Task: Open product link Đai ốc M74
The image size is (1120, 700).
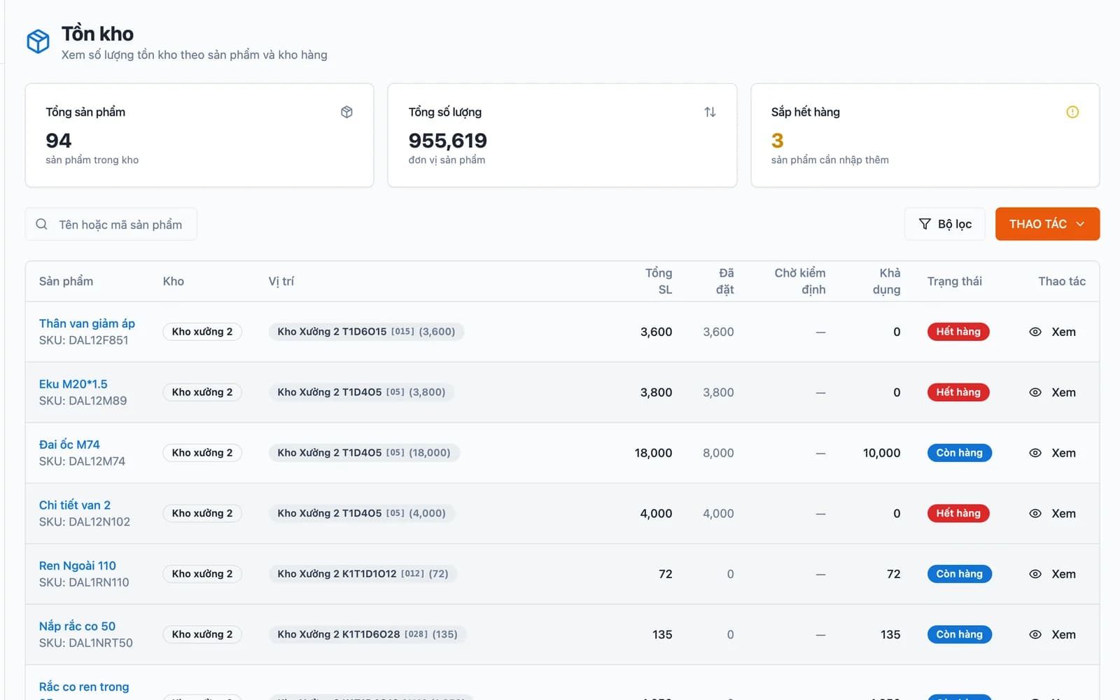Action: (x=69, y=444)
